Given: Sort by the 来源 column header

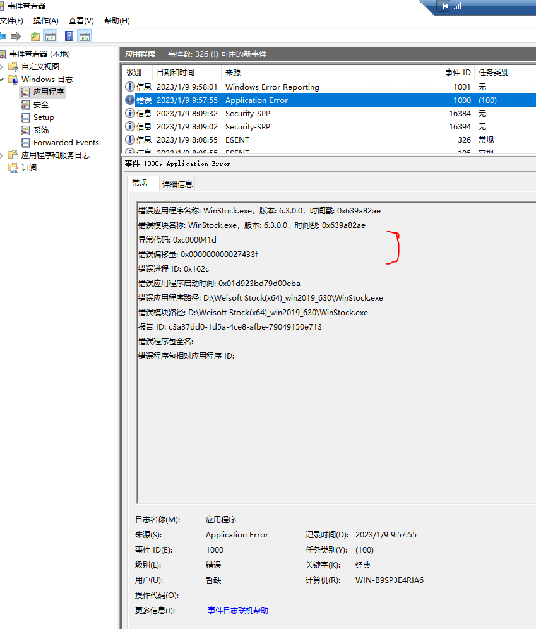Looking at the screenshot, I should 272,72.
